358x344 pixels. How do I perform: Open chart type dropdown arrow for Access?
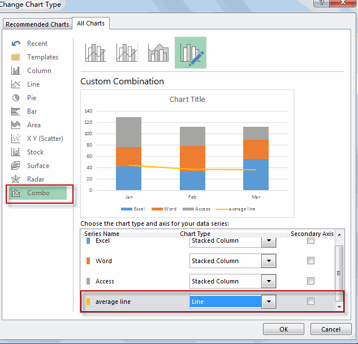click(x=269, y=281)
